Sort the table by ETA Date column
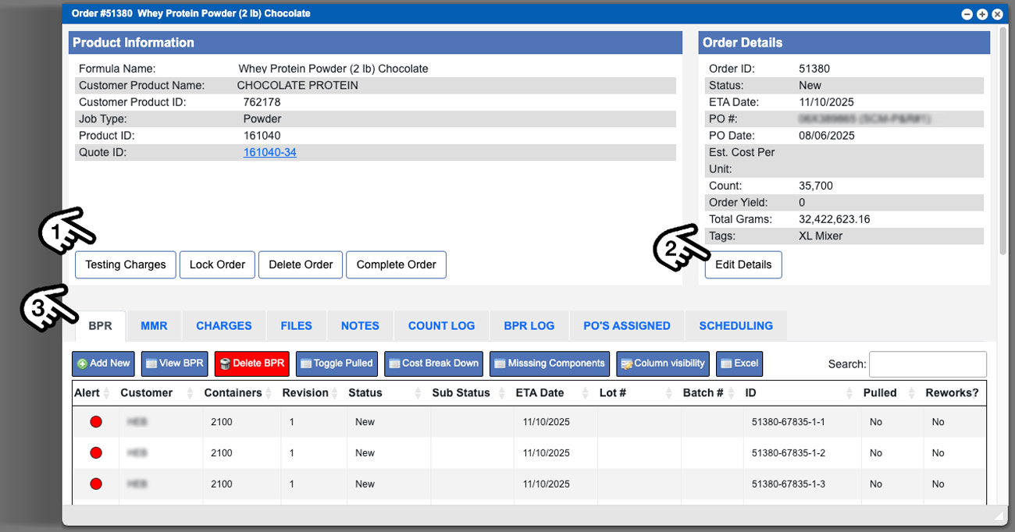The height and width of the screenshot is (532, 1015). tap(540, 393)
